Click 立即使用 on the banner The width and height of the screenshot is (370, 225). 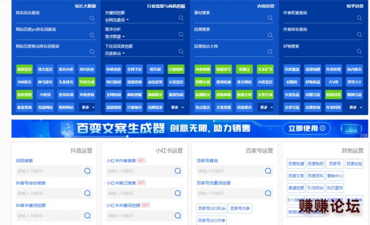coord(307,128)
